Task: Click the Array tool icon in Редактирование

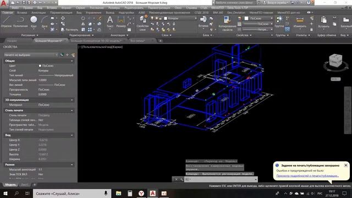Action: coord(90,30)
